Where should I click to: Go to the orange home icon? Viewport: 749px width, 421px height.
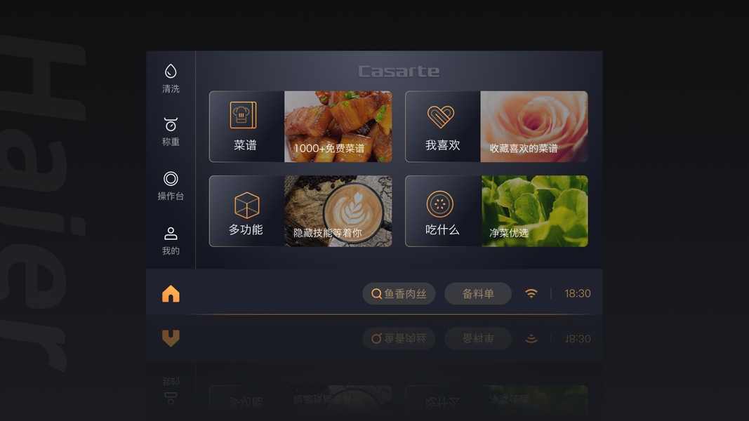pyautogui.click(x=171, y=293)
